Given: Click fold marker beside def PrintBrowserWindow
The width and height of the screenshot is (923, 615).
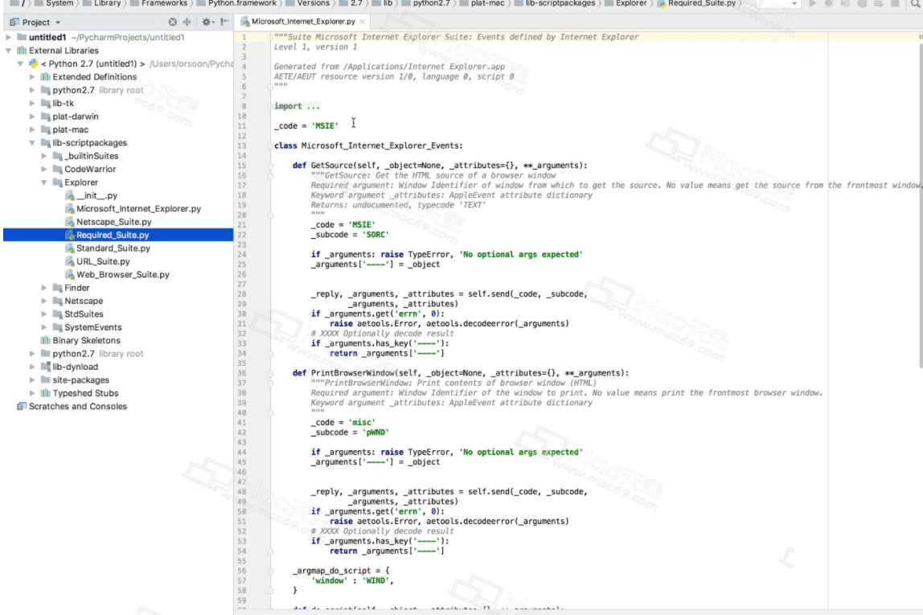Looking at the screenshot, I should pos(271,373).
